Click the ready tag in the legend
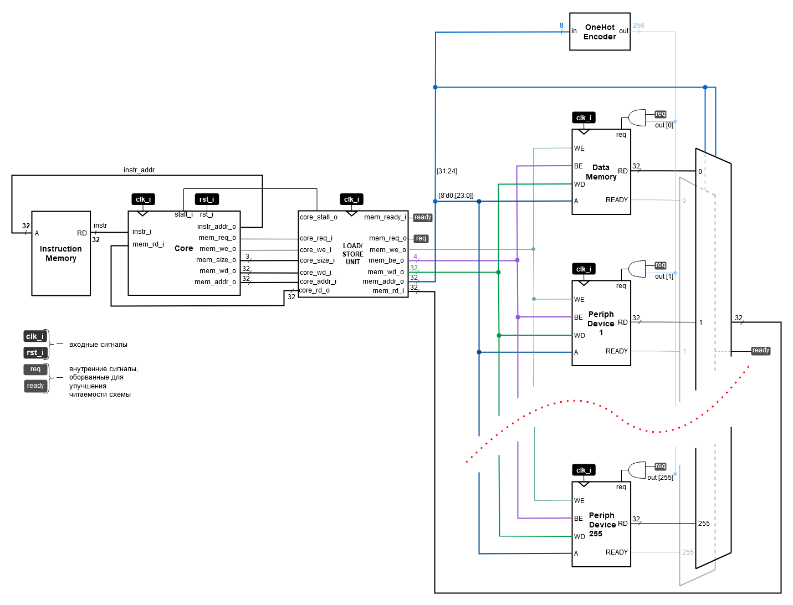The width and height of the screenshot is (793, 605). (35, 386)
